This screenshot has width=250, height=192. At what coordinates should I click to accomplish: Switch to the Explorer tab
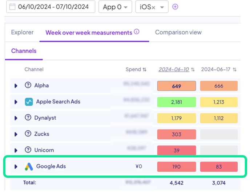(x=22, y=32)
